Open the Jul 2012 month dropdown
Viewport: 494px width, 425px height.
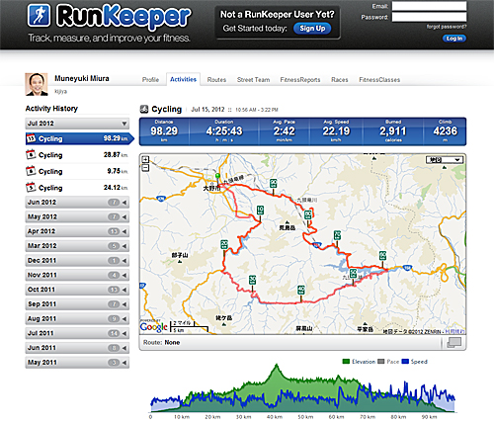tap(77, 124)
